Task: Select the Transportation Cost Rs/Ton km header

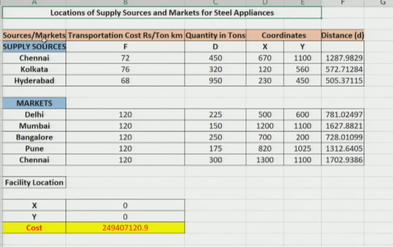Action: (x=125, y=35)
